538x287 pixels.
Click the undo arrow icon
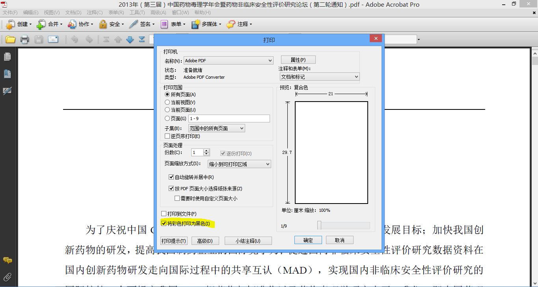tap(75, 39)
